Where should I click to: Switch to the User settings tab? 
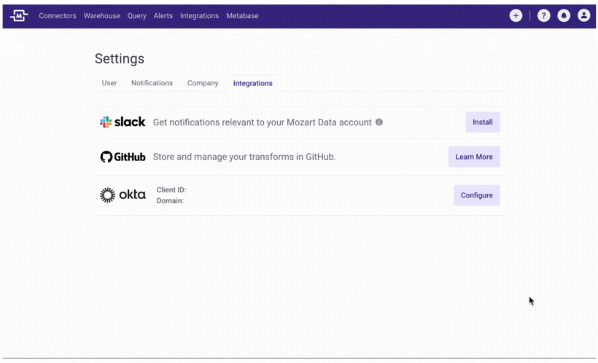click(109, 83)
